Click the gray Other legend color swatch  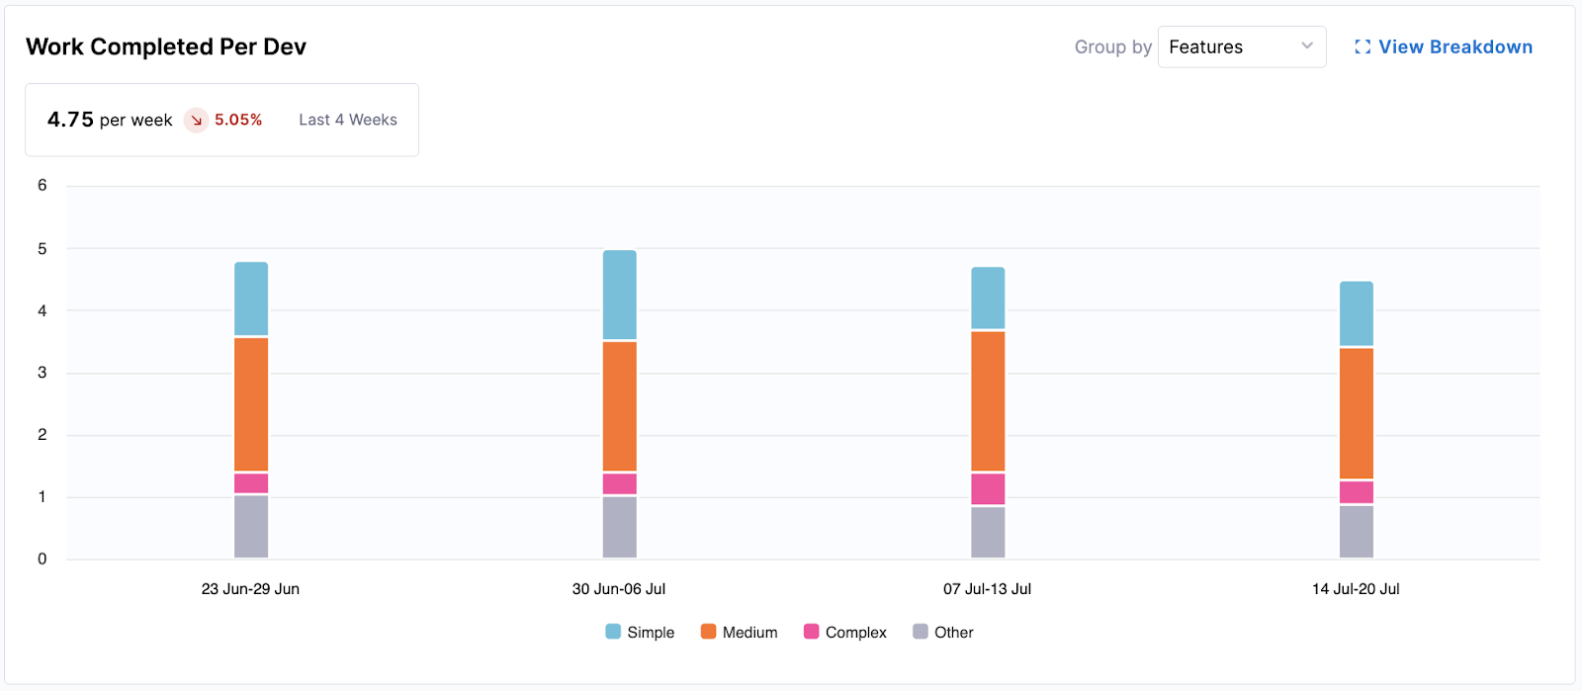coord(920,632)
